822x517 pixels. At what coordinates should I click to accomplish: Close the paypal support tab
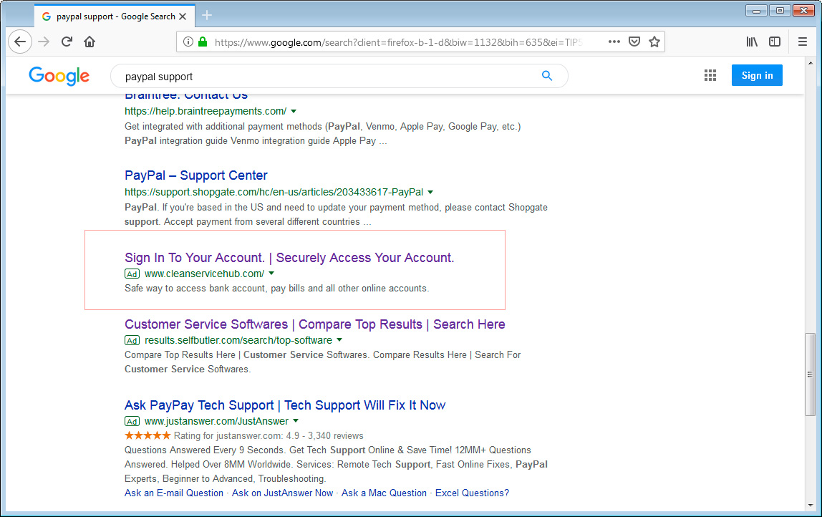coord(183,16)
